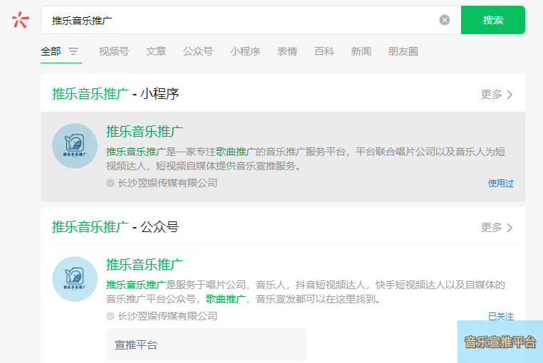Switch to the 视频号 tab
543x363 pixels.
(x=114, y=51)
